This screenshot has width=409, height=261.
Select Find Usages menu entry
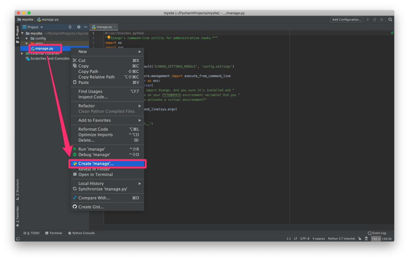point(107,91)
